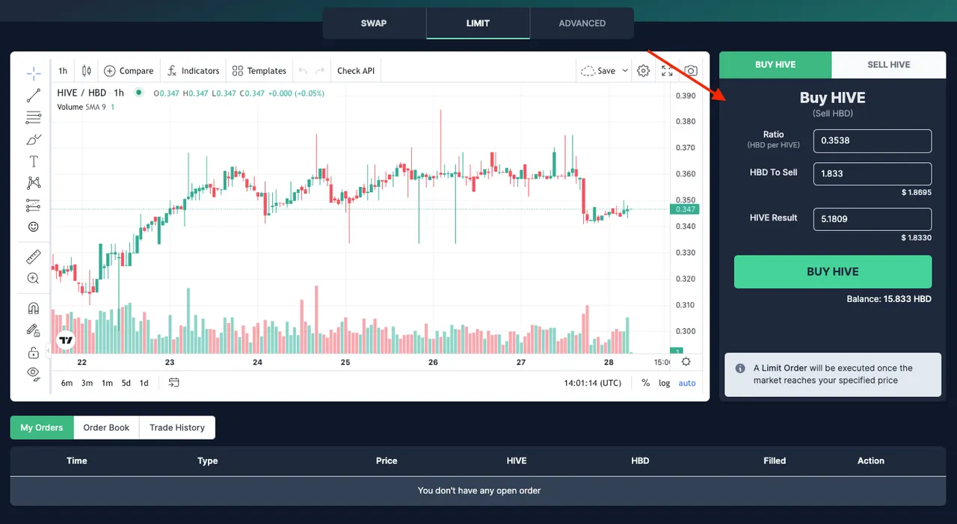Viewport: 957px width, 524px height.
Task: Open the My Orders tab
Action: point(42,428)
